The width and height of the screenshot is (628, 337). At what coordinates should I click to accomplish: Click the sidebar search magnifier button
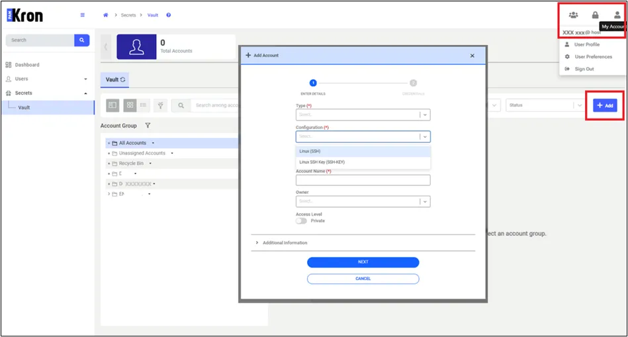(81, 40)
